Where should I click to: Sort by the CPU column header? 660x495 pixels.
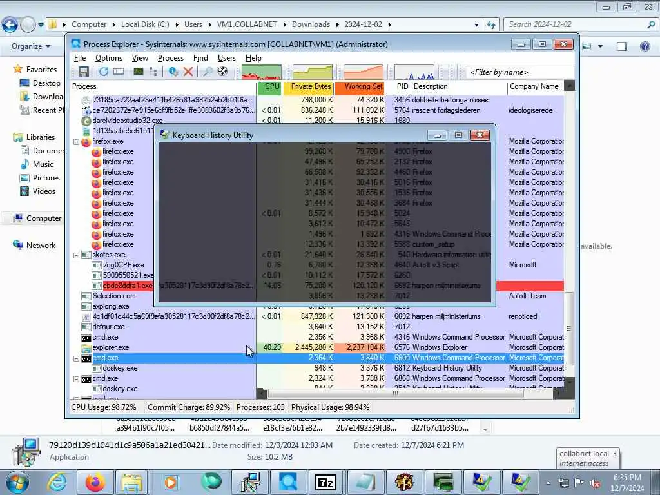pyautogui.click(x=269, y=87)
